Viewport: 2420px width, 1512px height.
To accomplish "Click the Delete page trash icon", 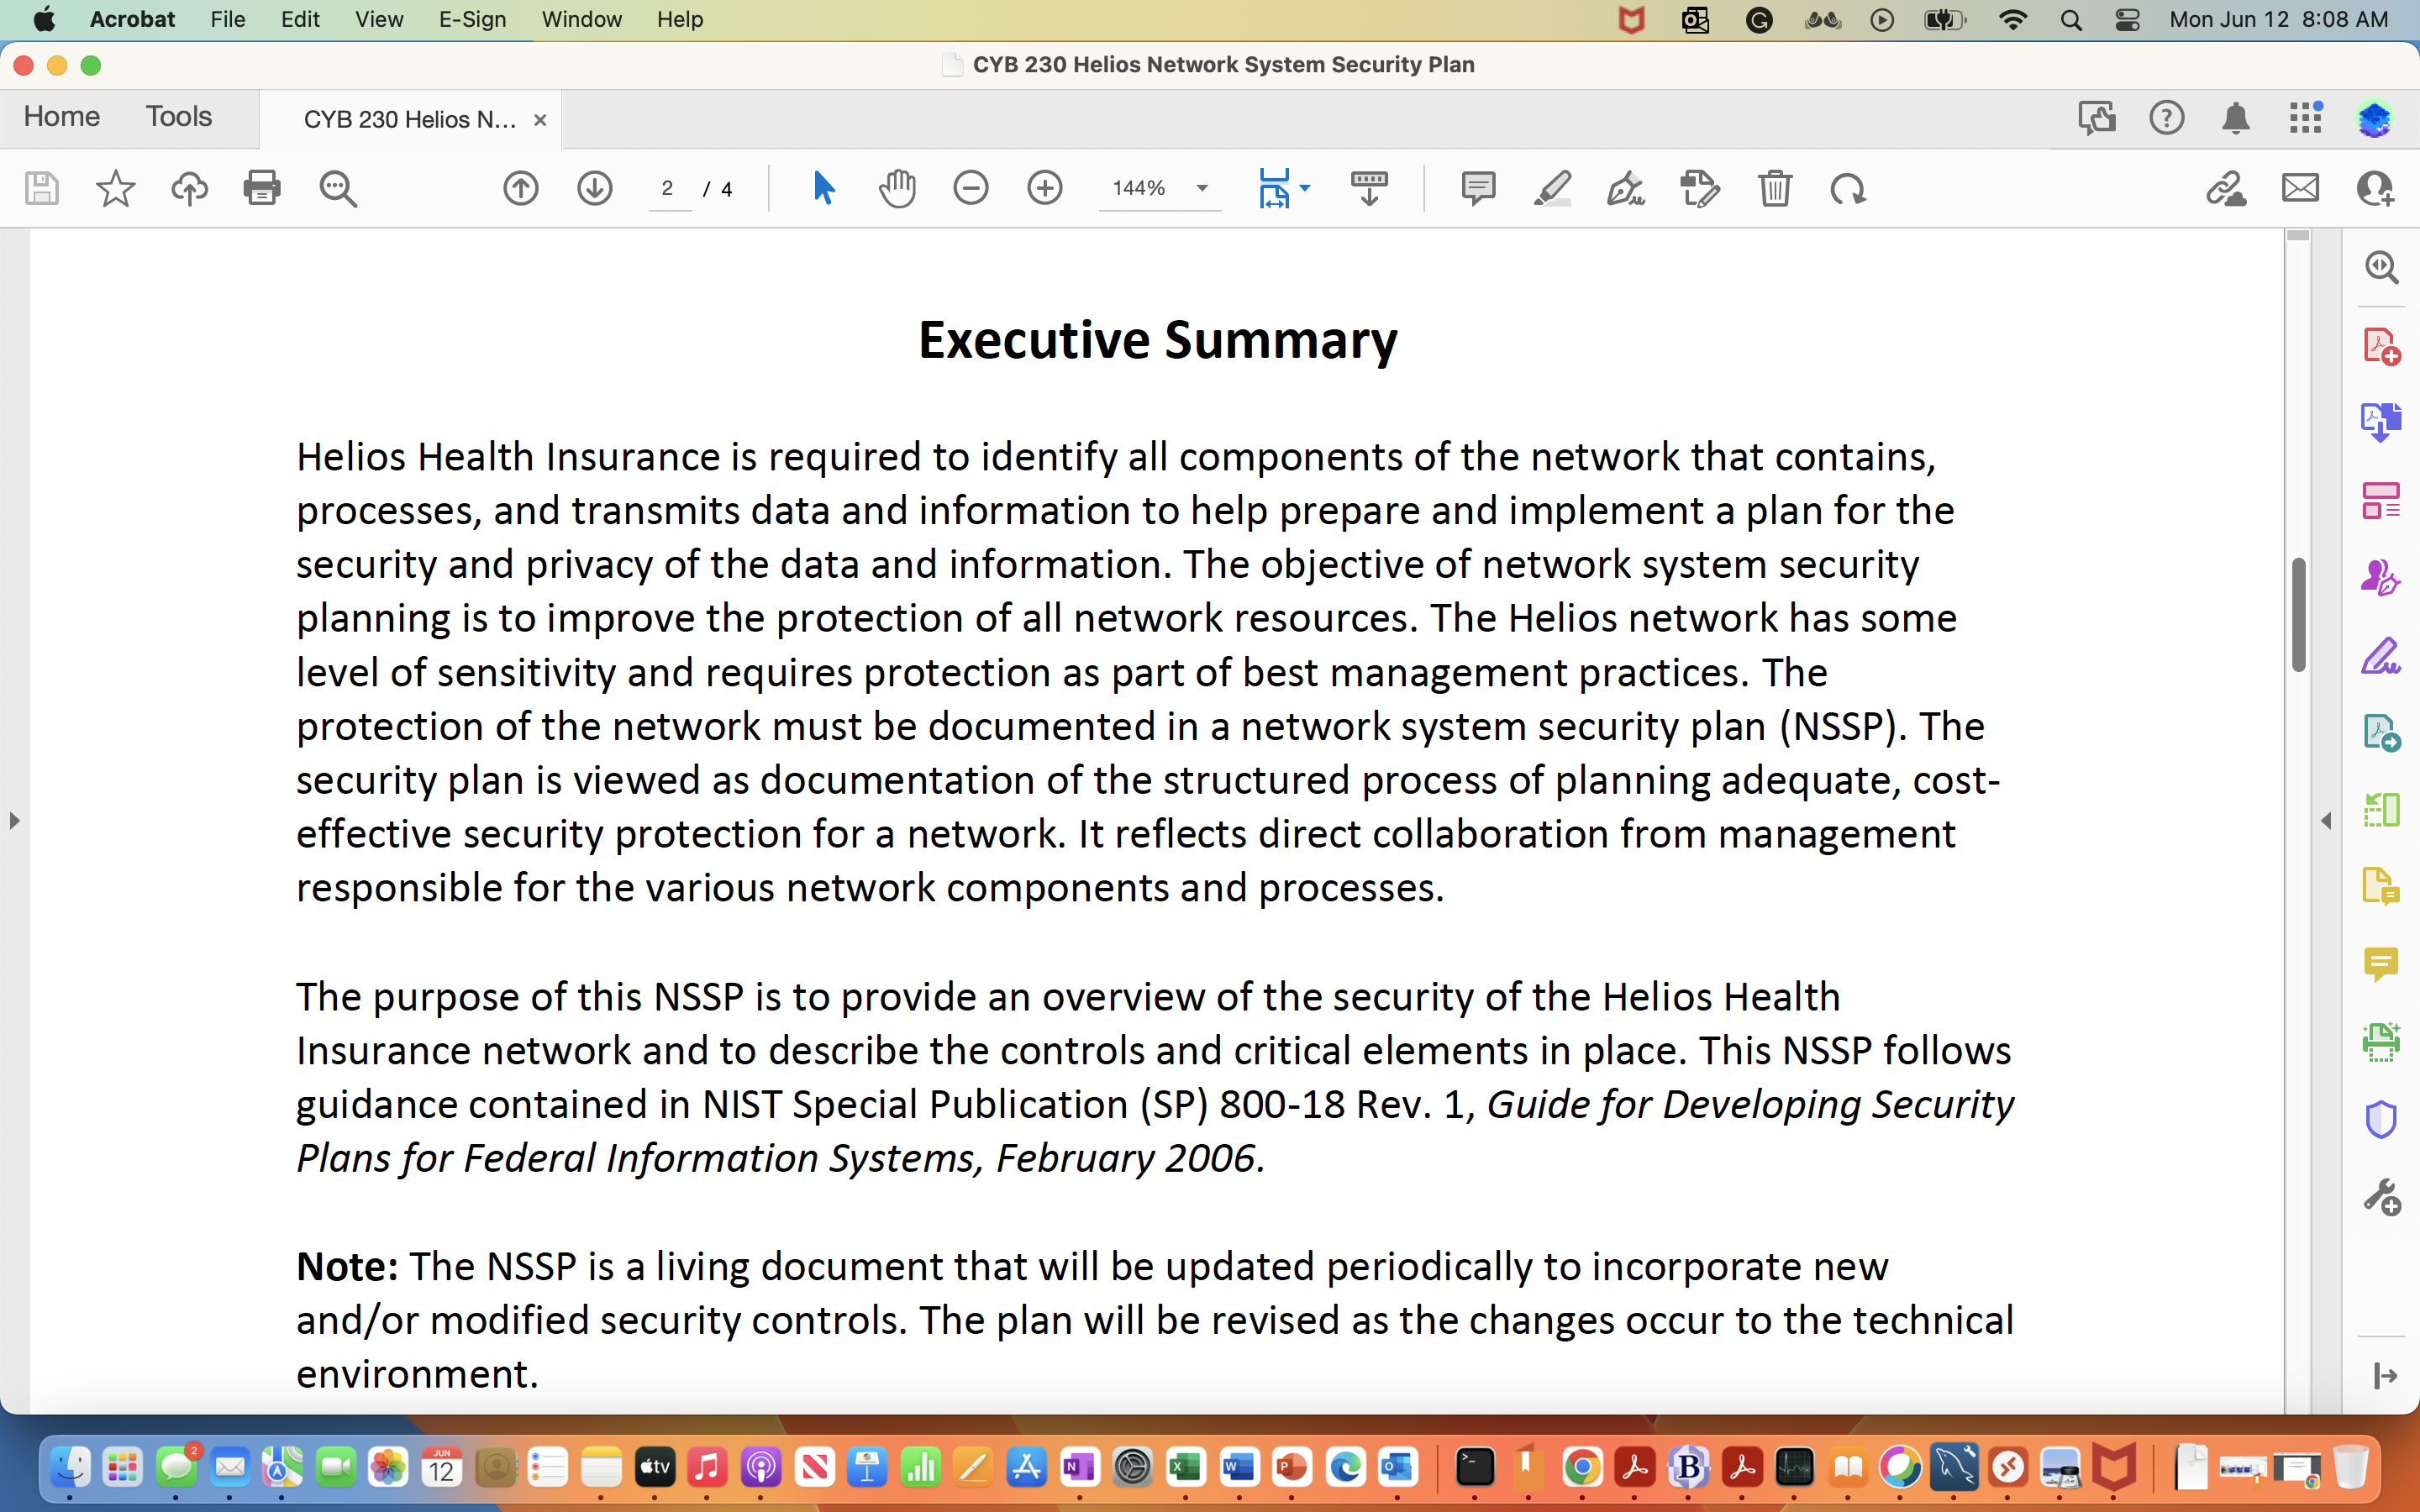I will pyautogui.click(x=1775, y=188).
